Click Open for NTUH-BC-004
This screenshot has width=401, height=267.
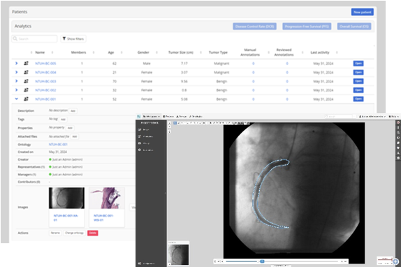coord(358,72)
